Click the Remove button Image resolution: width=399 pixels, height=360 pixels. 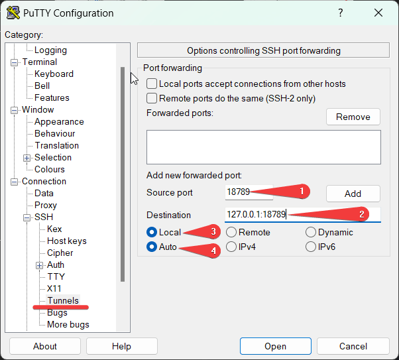(x=353, y=117)
